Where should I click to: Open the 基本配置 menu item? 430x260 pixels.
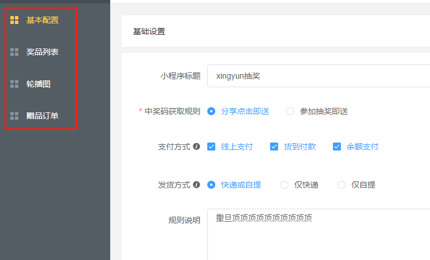pyautogui.click(x=42, y=21)
